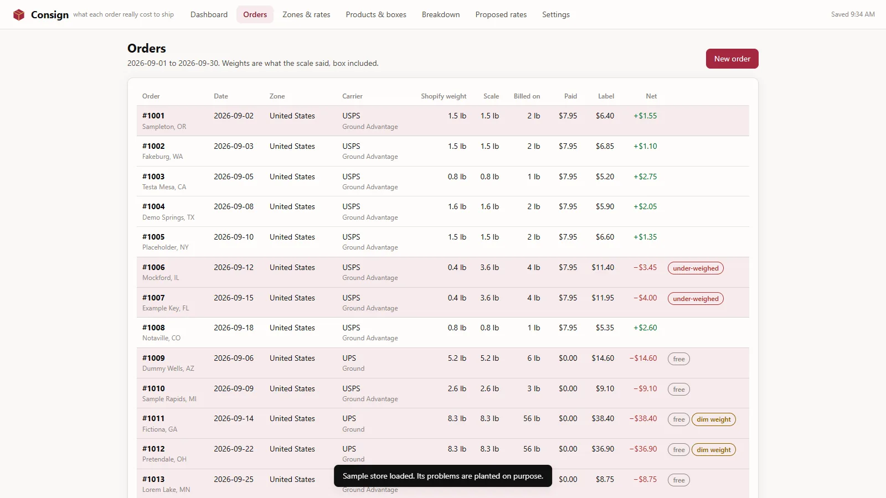This screenshot has width=886, height=498.
Task: Click the Shopify weight column header
Action: [444, 96]
